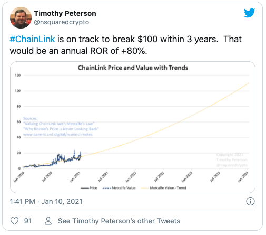
Task: Click the Jan 2024 axis label
Action: click(x=243, y=177)
